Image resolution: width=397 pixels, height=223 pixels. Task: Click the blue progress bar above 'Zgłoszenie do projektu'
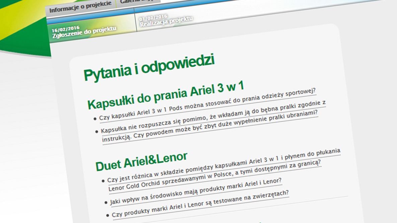click(90, 19)
